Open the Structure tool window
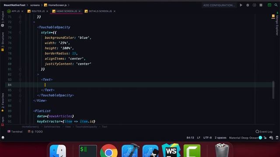The image size is (280, 157). (x=3, y=42)
